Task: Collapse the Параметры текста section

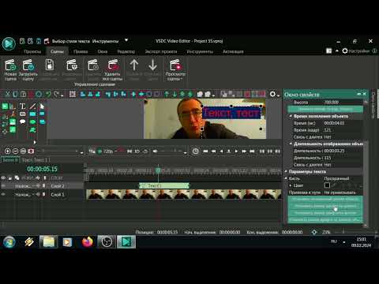Action: pyautogui.click(x=286, y=171)
